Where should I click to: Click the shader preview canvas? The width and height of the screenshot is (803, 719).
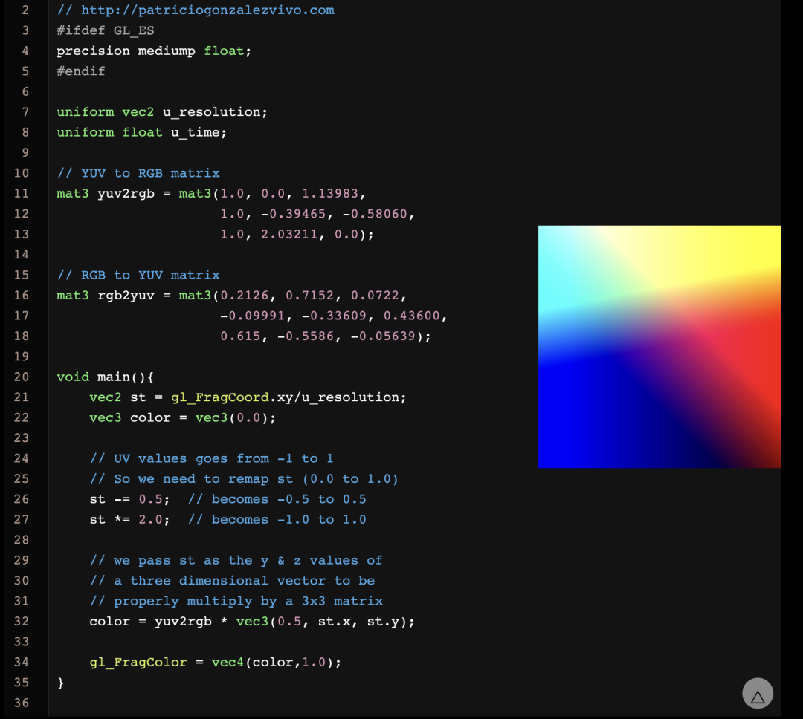(658, 345)
